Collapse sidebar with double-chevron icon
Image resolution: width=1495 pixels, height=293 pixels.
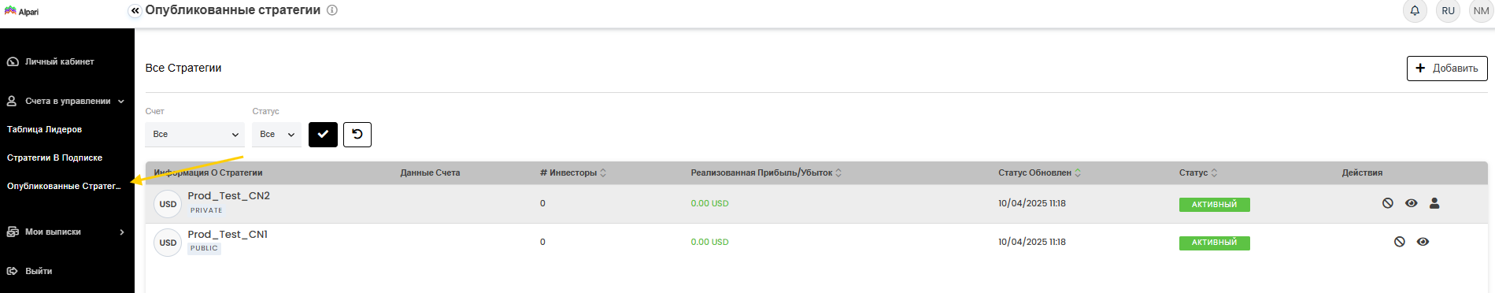point(135,11)
